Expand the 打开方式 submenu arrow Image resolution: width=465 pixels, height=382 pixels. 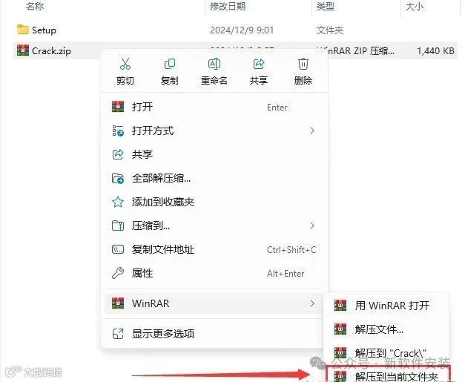coord(312,131)
